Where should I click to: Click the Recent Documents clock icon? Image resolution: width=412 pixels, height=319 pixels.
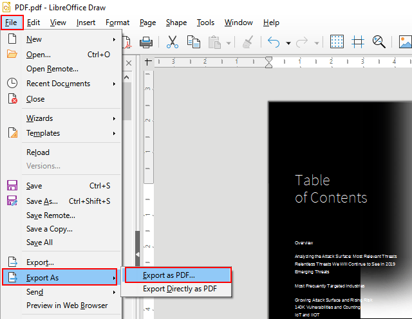pos(12,83)
